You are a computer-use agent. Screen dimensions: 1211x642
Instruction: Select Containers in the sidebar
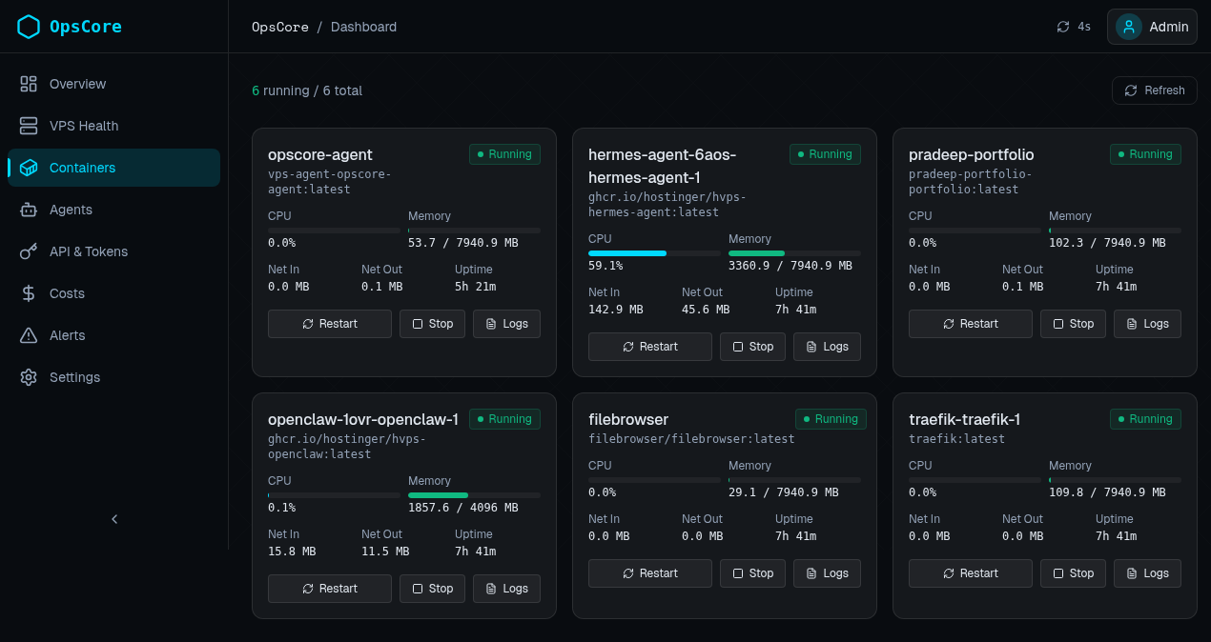coord(114,168)
